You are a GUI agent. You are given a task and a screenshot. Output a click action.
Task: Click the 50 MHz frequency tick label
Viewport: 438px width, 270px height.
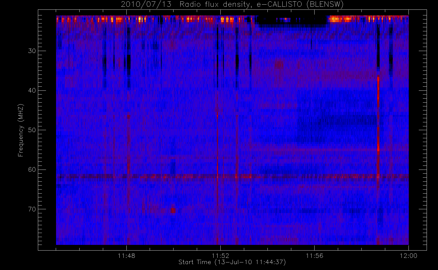[32, 130]
